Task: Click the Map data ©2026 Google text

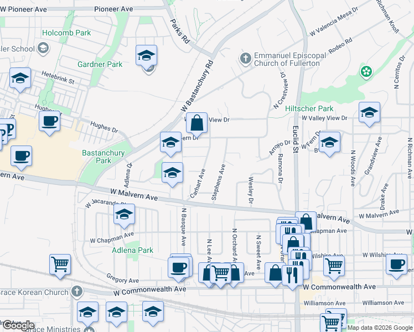Action: pos(380,328)
